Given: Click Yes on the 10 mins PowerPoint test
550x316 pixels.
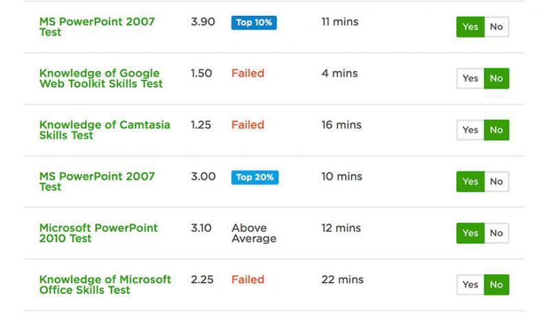Looking at the screenshot, I should (470, 182).
